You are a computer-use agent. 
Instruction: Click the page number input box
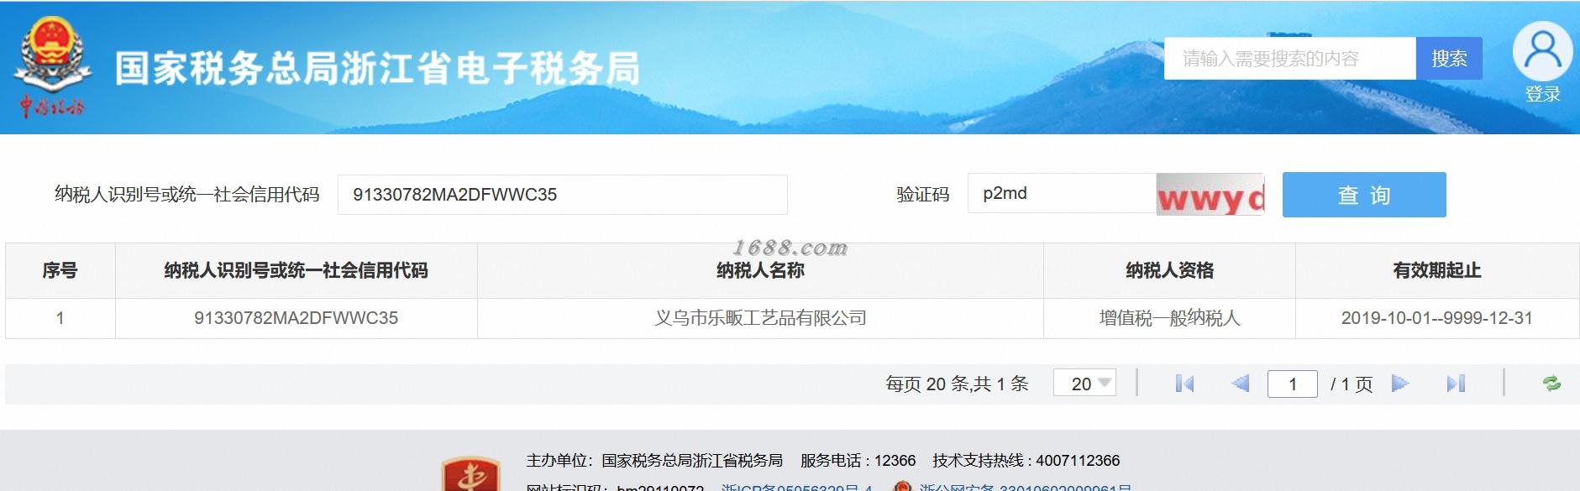(1292, 384)
